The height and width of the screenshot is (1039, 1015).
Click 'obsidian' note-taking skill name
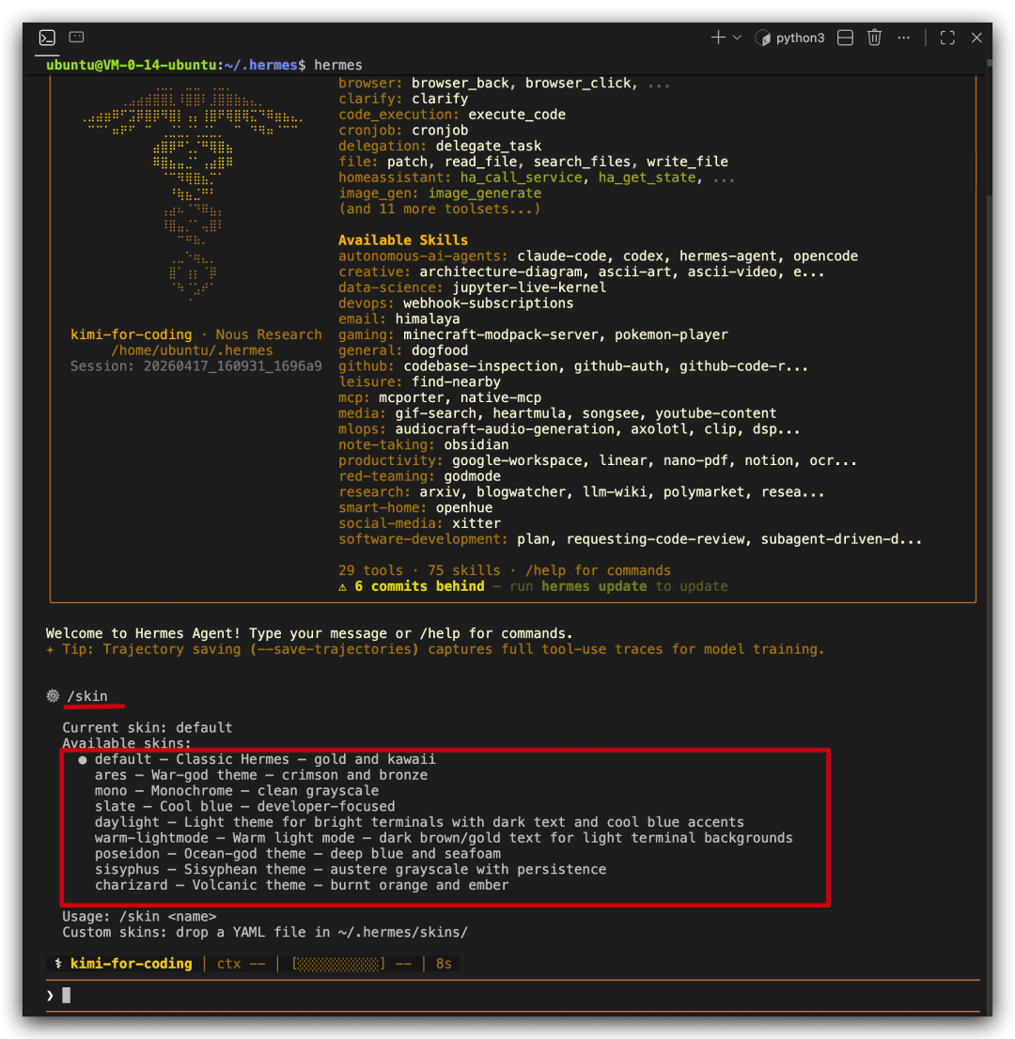pyautogui.click(x=476, y=444)
